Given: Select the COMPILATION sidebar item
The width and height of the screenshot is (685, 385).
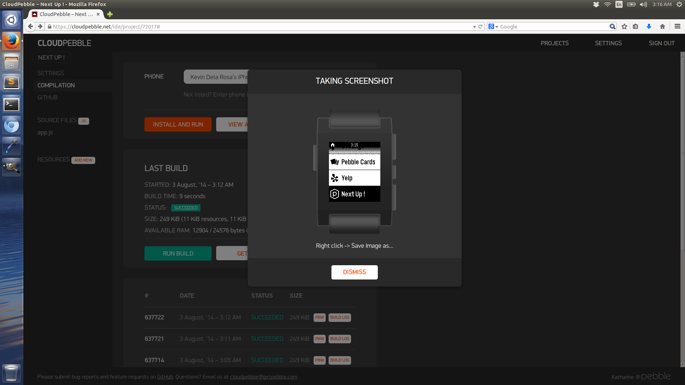Looking at the screenshot, I should point(56,85).
